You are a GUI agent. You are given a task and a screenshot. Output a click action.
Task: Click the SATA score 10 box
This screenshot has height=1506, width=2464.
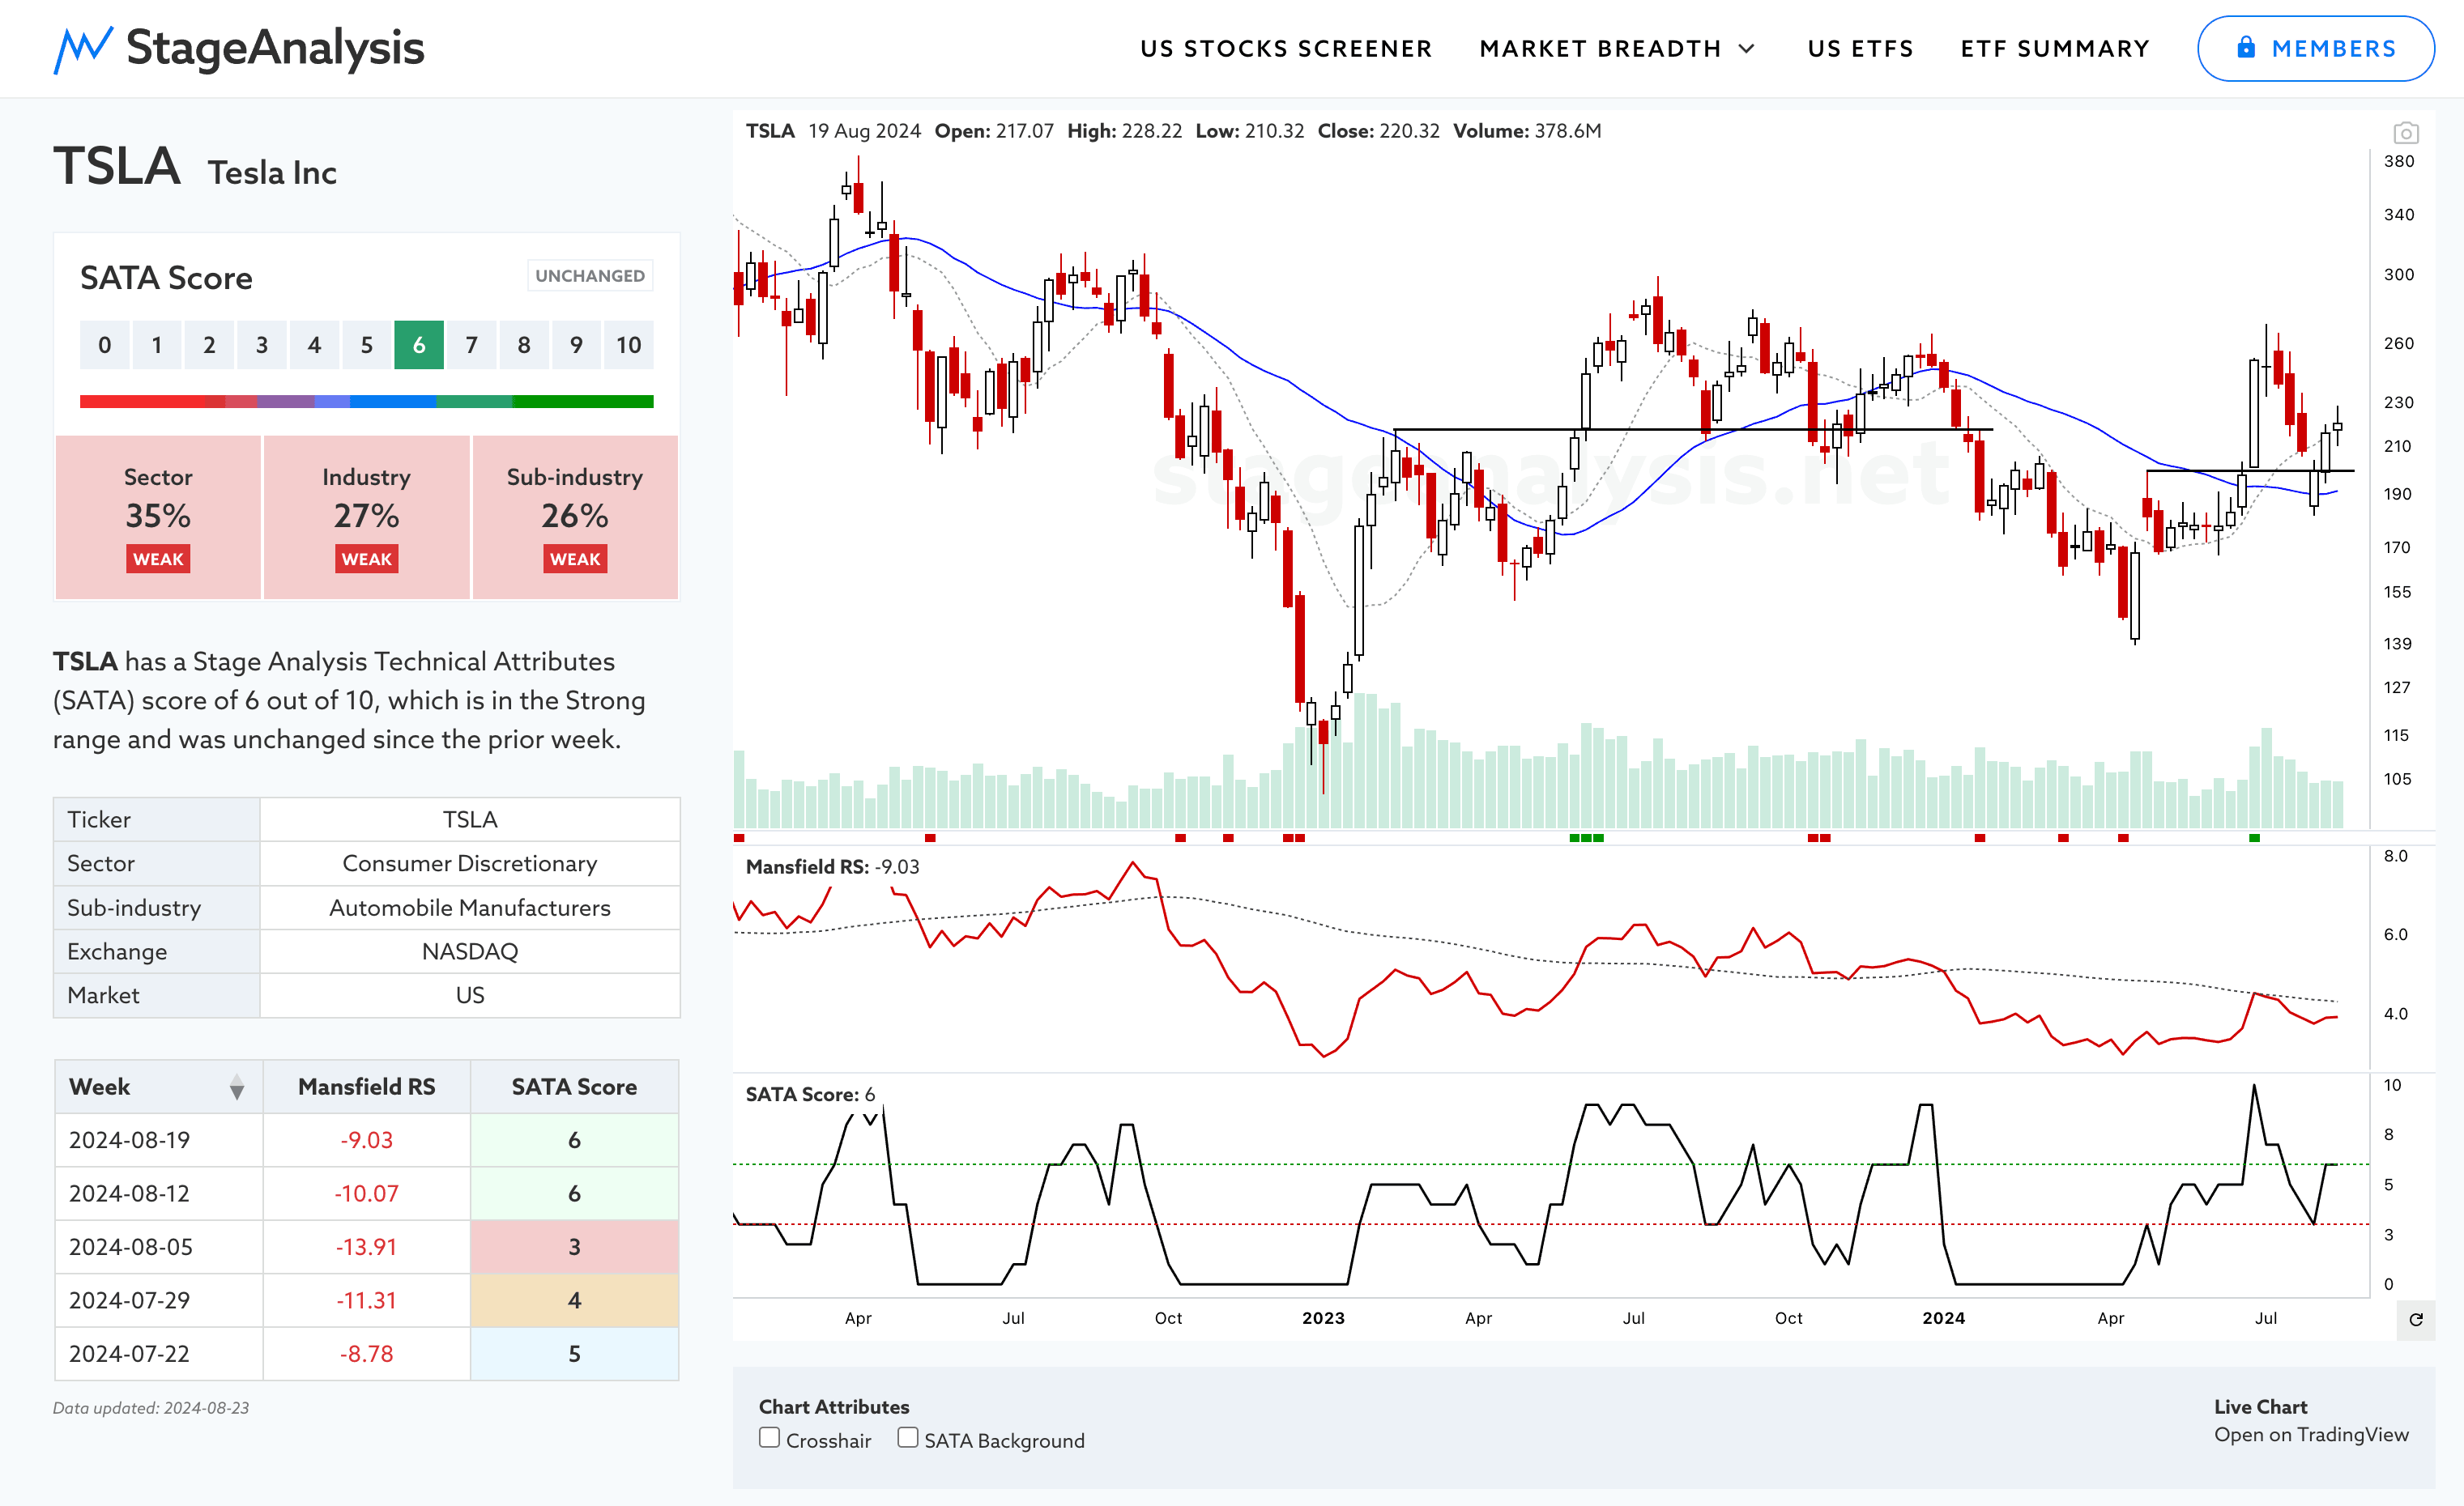point(628,345)
